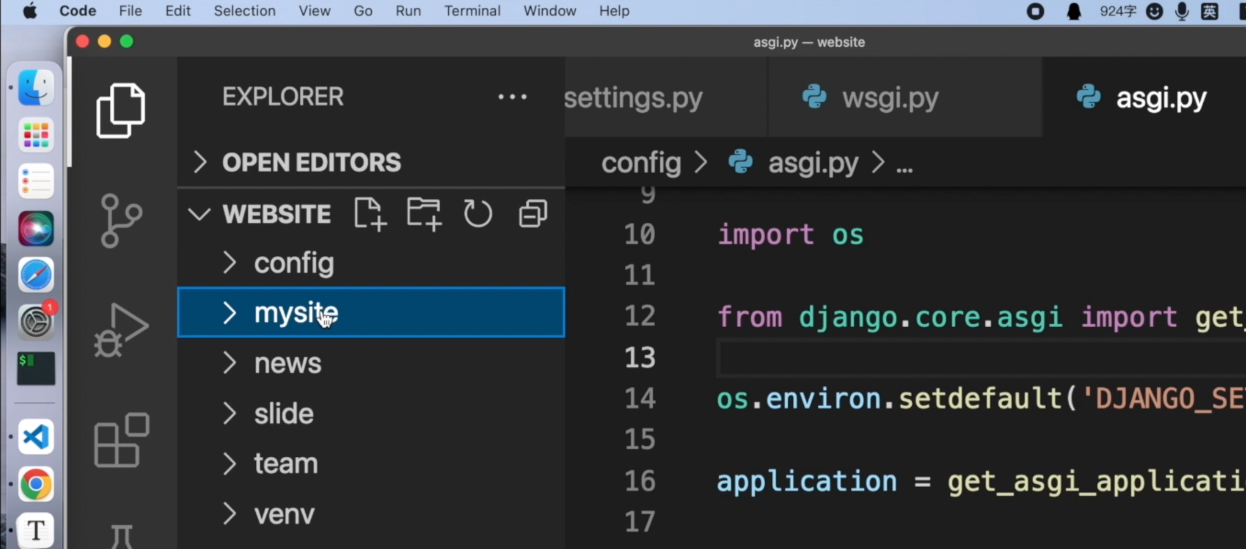This screenshot has height=549, width=1246.
Task: Open the View menu
Action: click(314, 11)
